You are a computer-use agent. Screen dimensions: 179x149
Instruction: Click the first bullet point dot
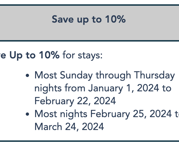27,76
